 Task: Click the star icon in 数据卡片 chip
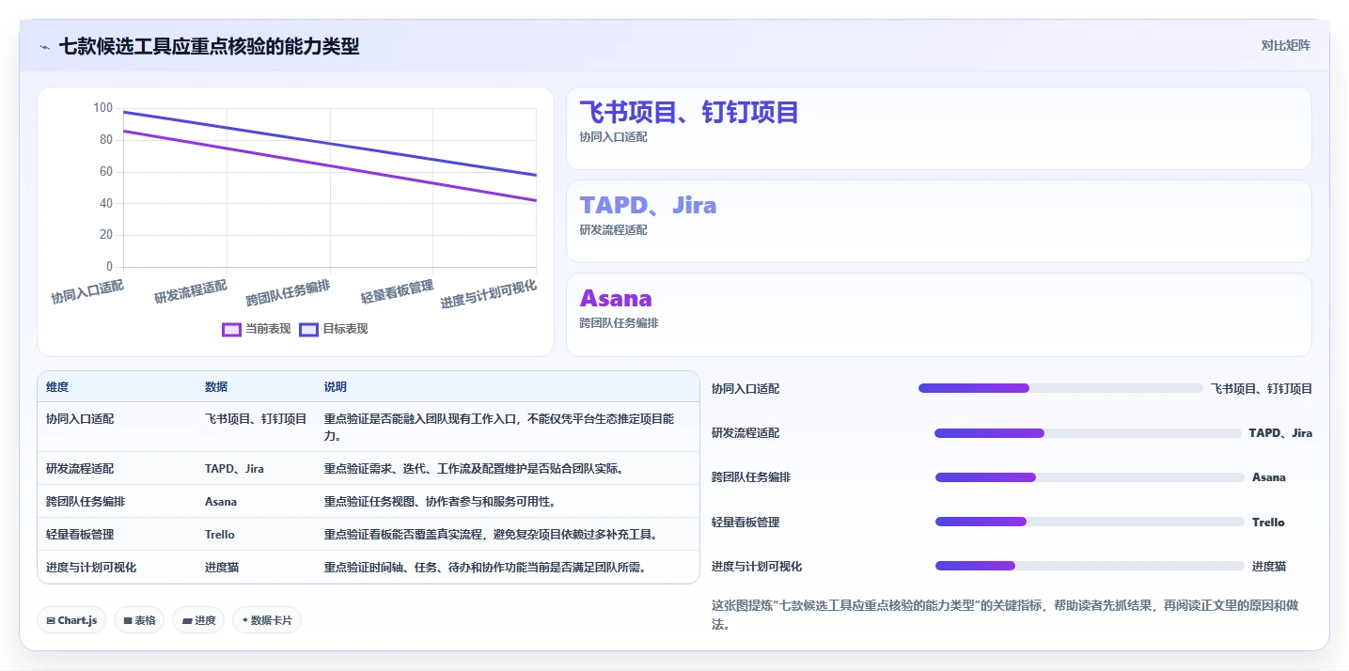tap(244, 620)
